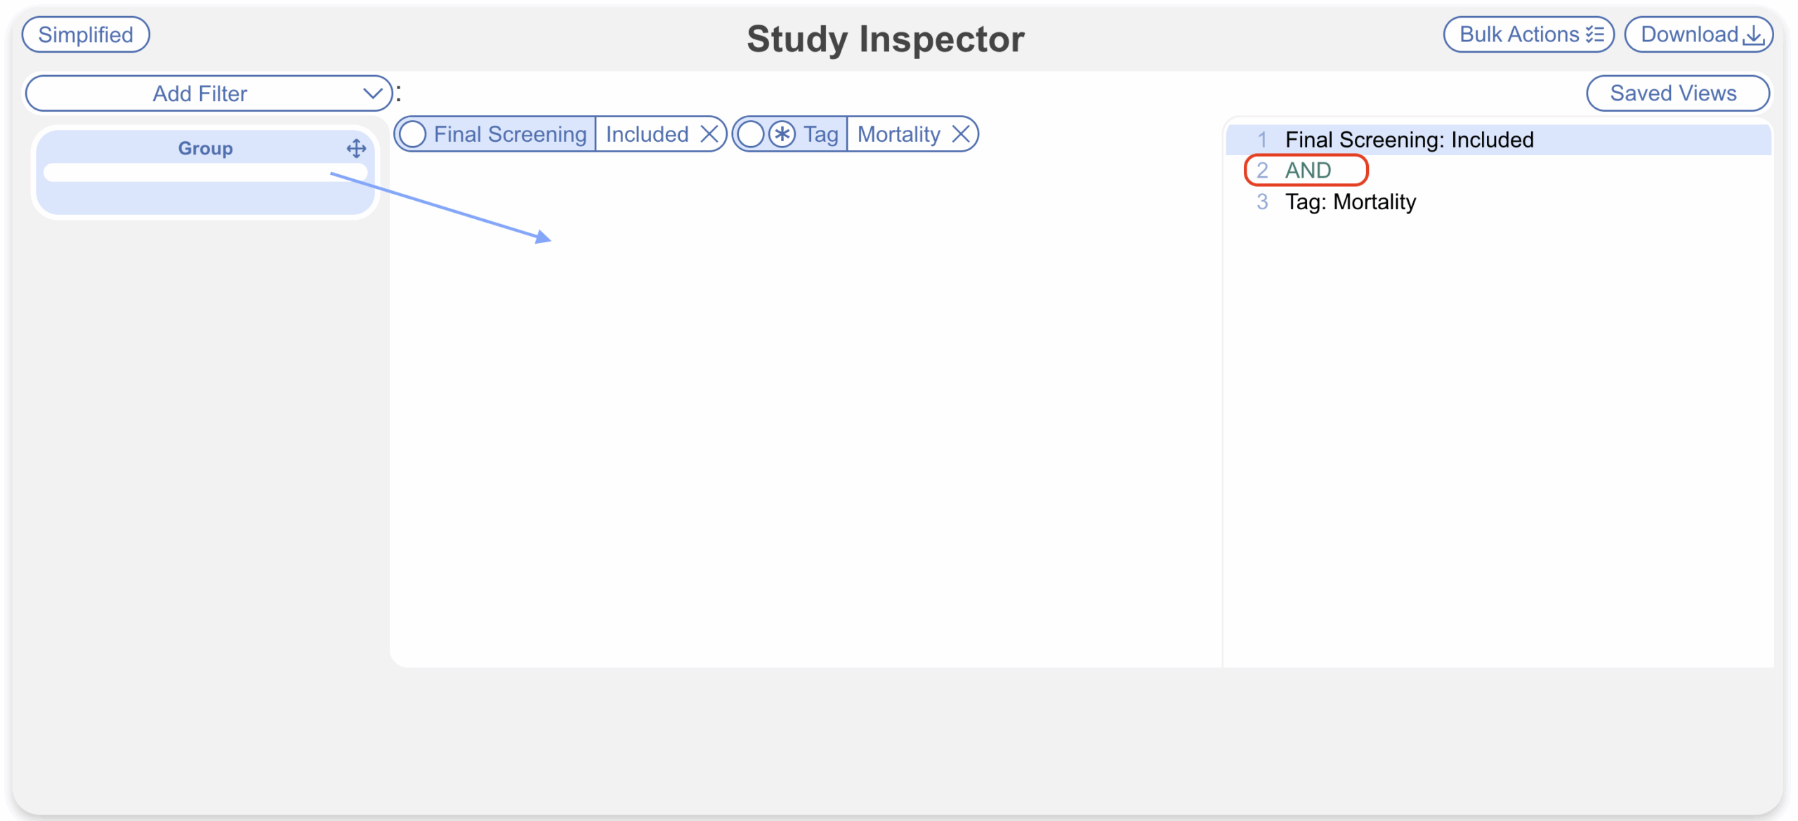Viewport: 1798px width, 821px height.
Task: Toggle the leftmost circle on Tag filter chip
Action: click(x=751, y=134)
